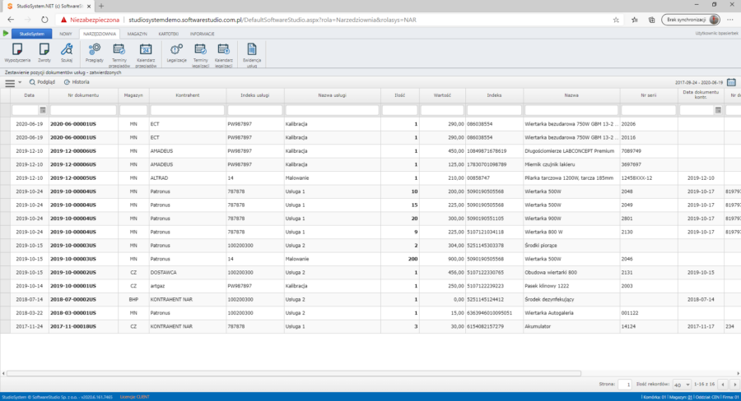Open the date range calendar icon

pyautogui.click(x=731, y=82)
